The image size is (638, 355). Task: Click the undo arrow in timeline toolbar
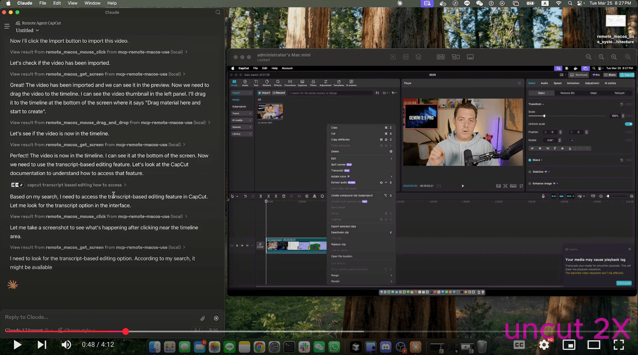245,196
